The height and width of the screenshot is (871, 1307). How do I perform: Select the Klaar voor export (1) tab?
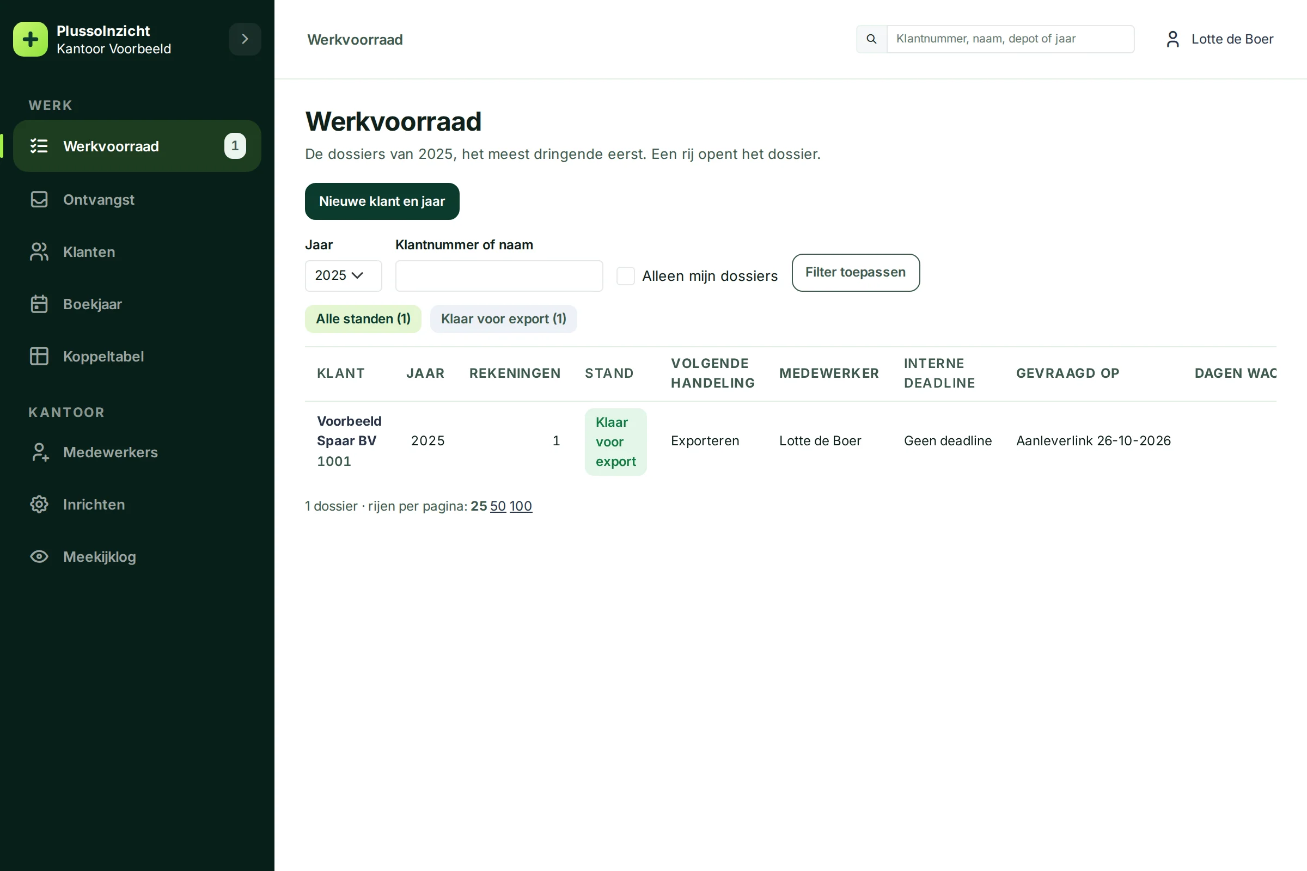pos(503,319)
